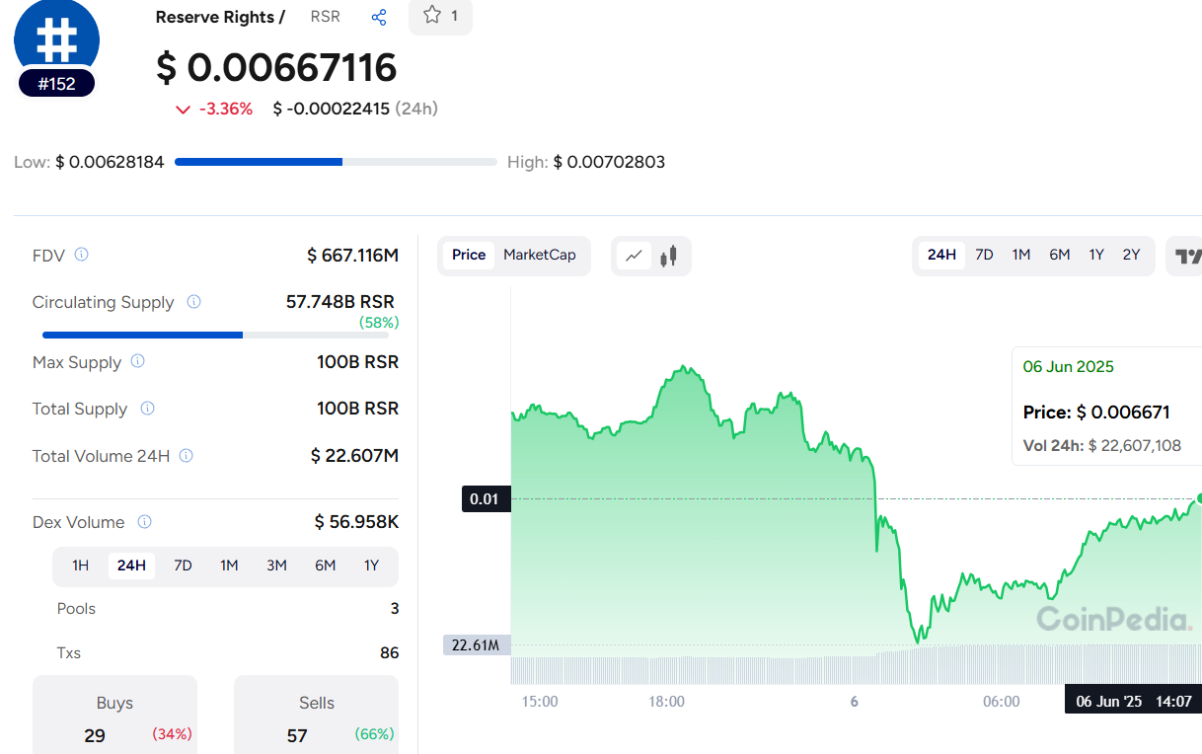
Task: Click Circulating Supply info icon
Action: pyautogui.click(x=194, y=302)
